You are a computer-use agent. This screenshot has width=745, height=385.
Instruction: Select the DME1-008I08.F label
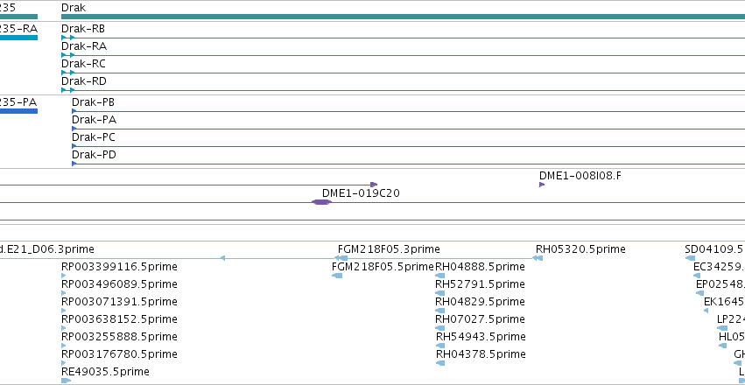point(580,176)
